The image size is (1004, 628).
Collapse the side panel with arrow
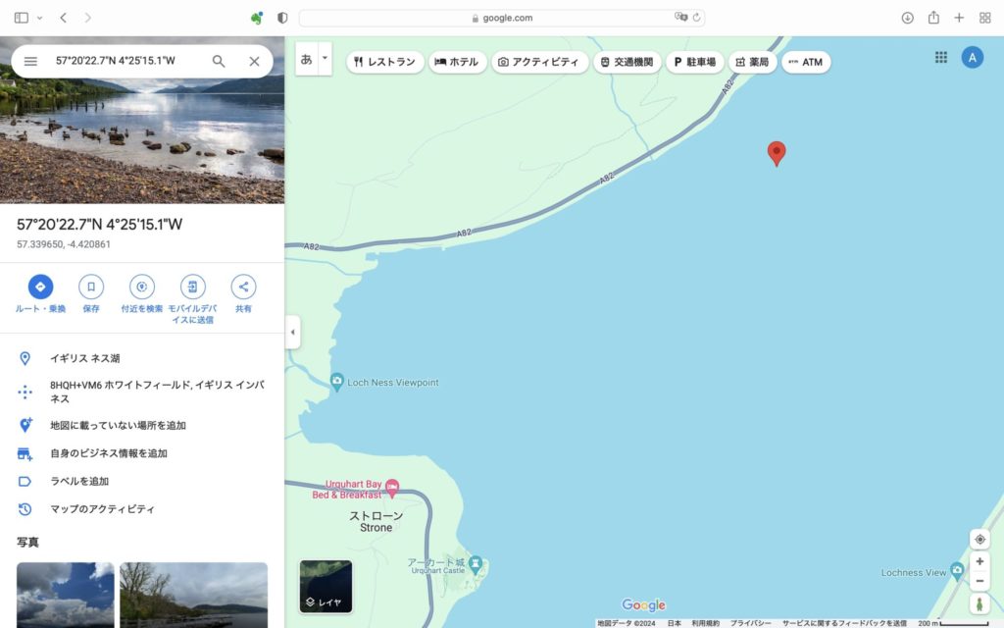pyautogui.click(x=292, y=333)
